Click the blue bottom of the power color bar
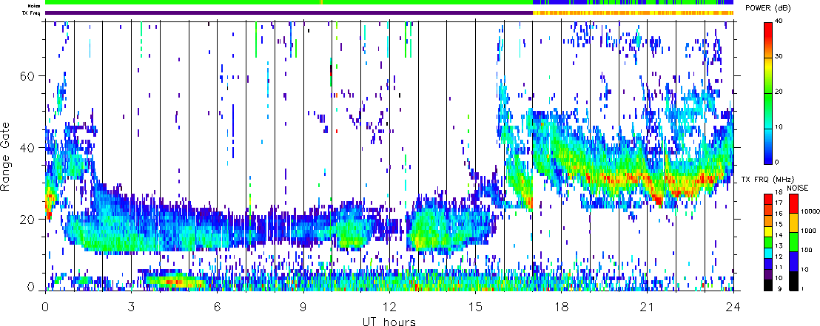Viewport: 820px width, 326px height. click(x=769, y=157)
